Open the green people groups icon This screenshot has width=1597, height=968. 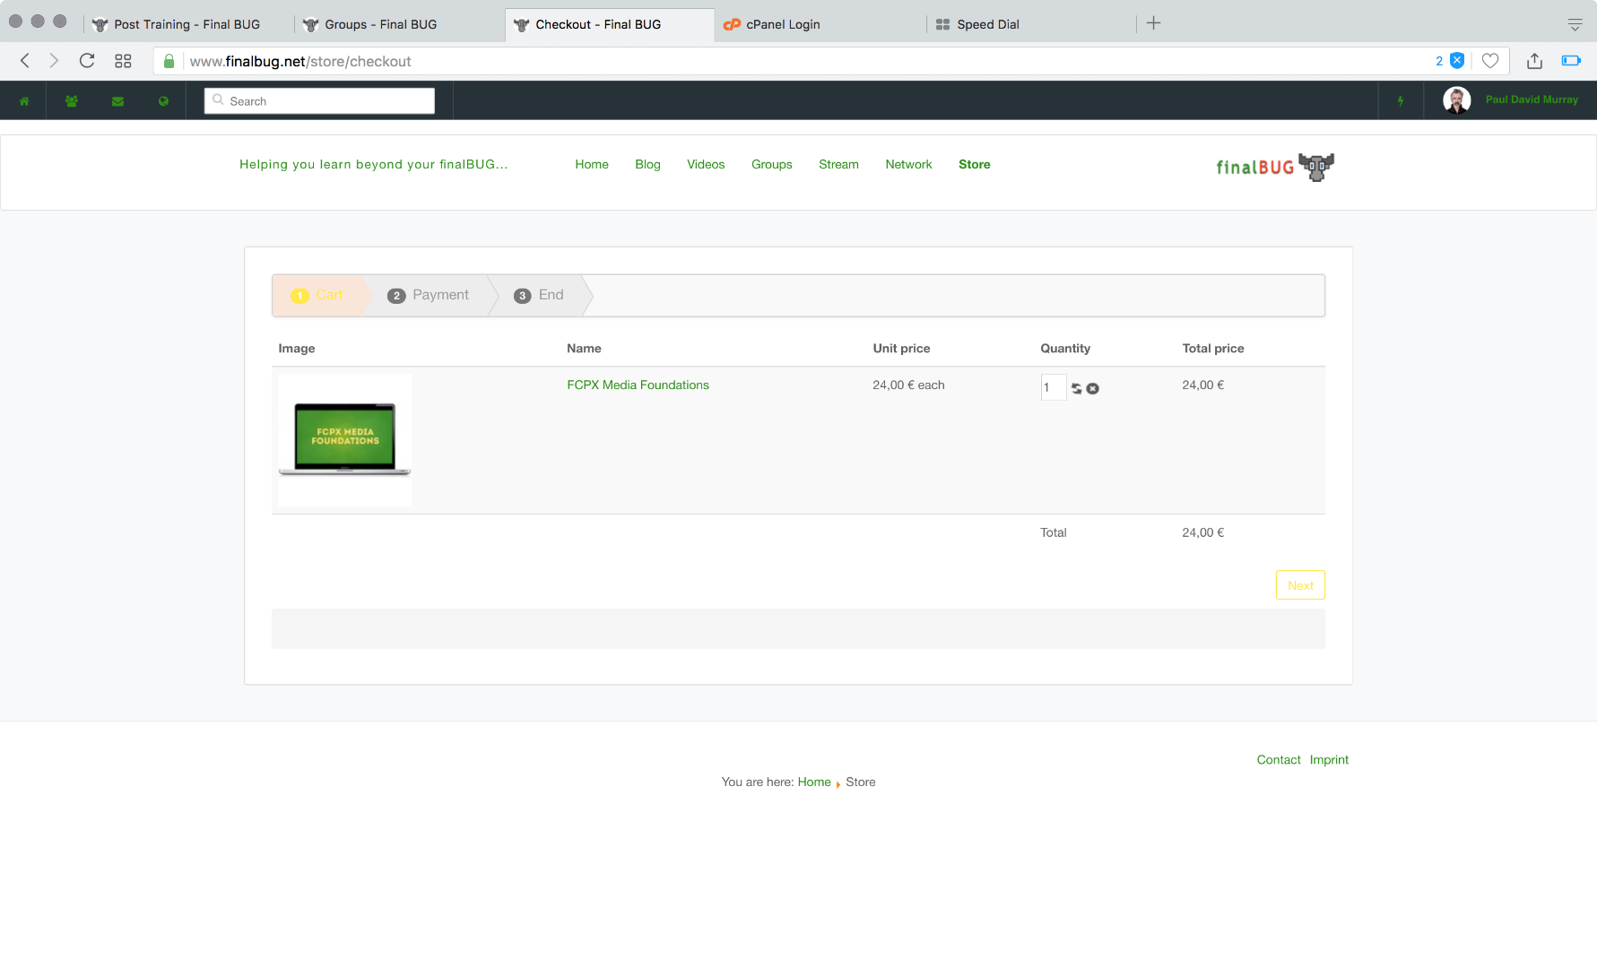72,101
